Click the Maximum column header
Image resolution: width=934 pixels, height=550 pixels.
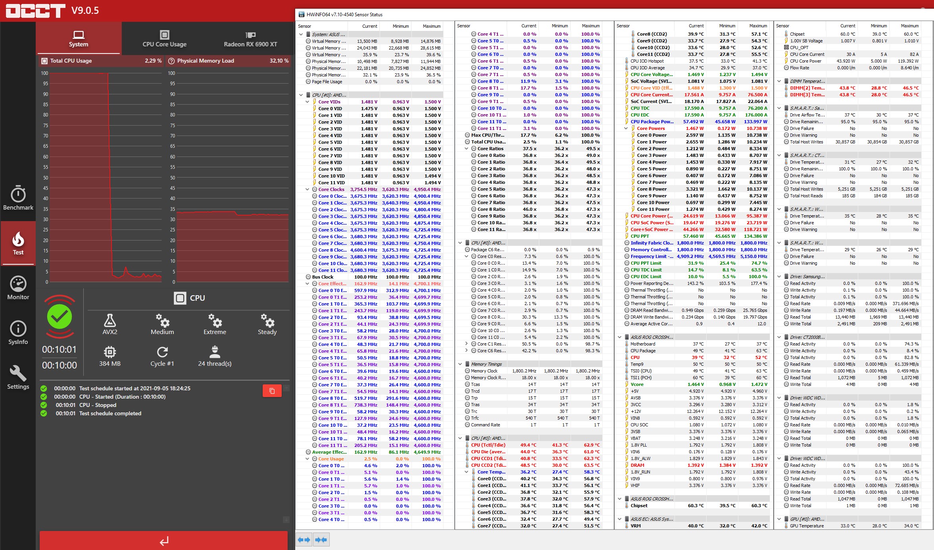[x=431, y=26]
